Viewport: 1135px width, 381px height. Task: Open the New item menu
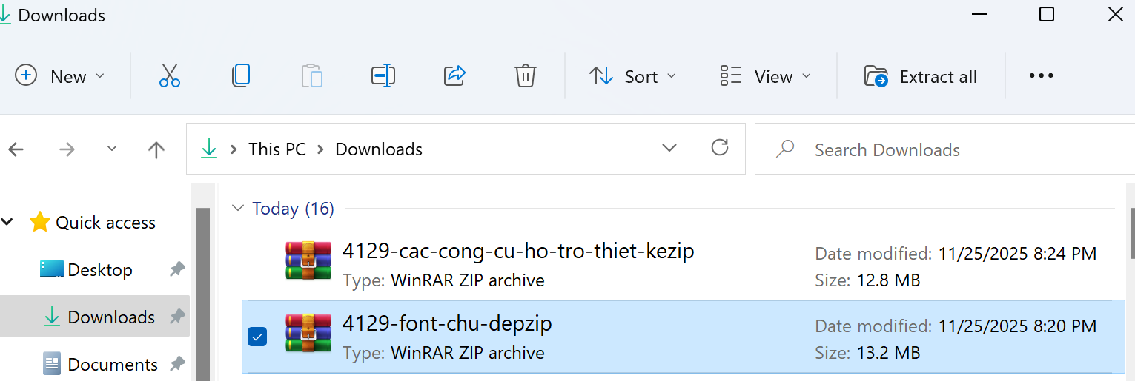[x=60, y=76]
